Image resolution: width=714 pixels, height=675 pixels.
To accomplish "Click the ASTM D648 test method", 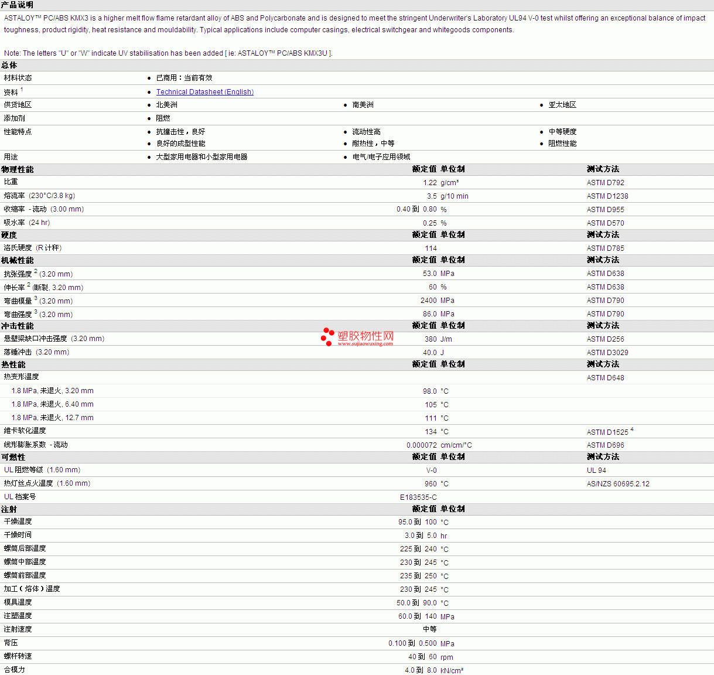I will pos(606,378).
